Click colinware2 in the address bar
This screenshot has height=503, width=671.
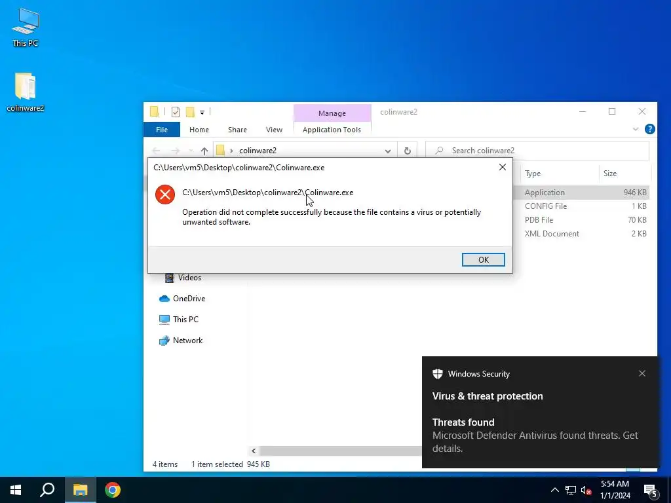point(258,151)
